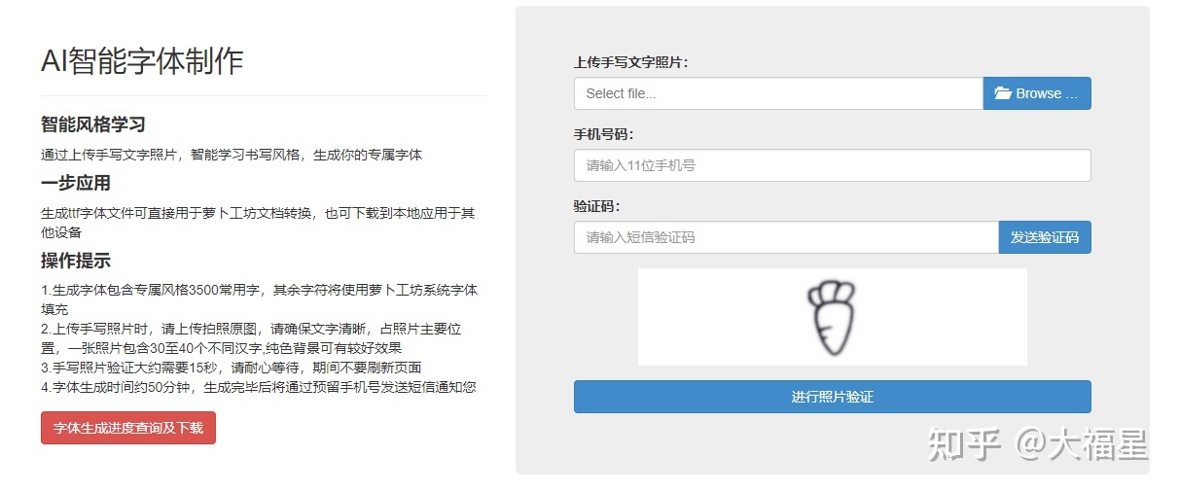Open 字体生成进度查询及下载 red button
This screenshot has width=1179, height=492.
(128, 428)
